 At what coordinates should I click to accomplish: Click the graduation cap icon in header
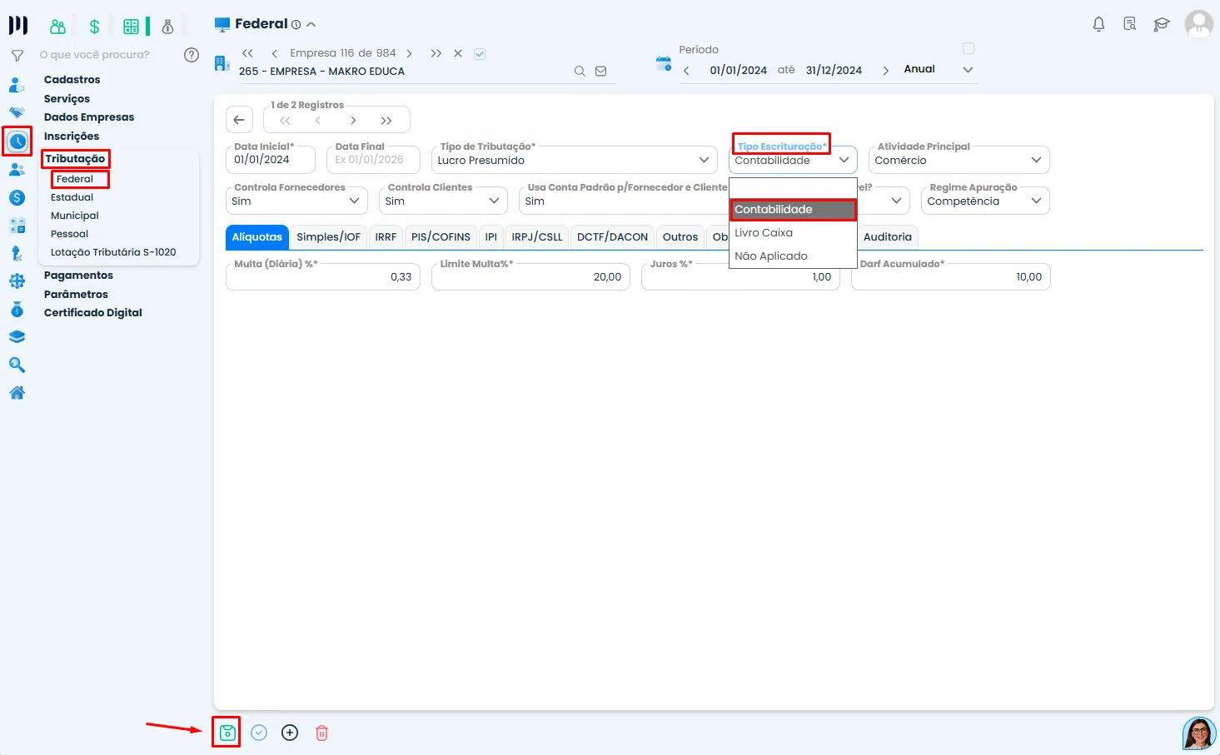pyautogui.click(x=1161, y=24)
